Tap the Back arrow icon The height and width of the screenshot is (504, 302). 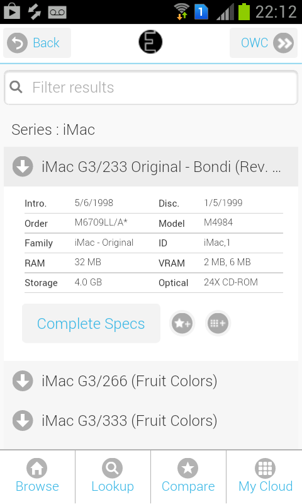[18, 43]
